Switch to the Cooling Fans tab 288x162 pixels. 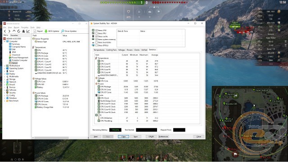(111, 50)
